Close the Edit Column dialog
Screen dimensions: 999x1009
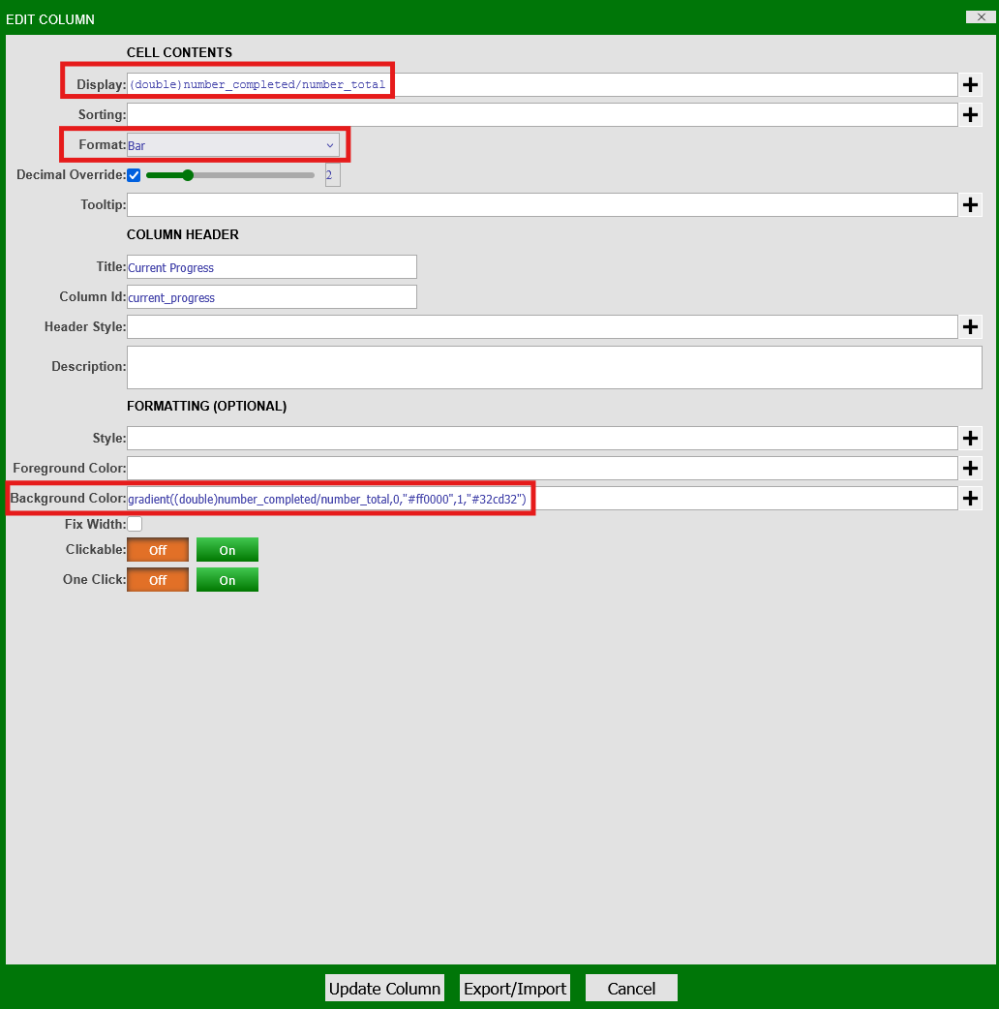click(981, 16)
